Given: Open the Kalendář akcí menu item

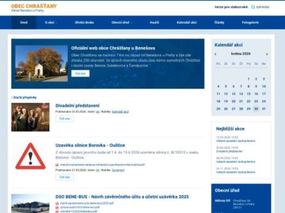Looking at the screenshot, I should click(x=187, y=22).
